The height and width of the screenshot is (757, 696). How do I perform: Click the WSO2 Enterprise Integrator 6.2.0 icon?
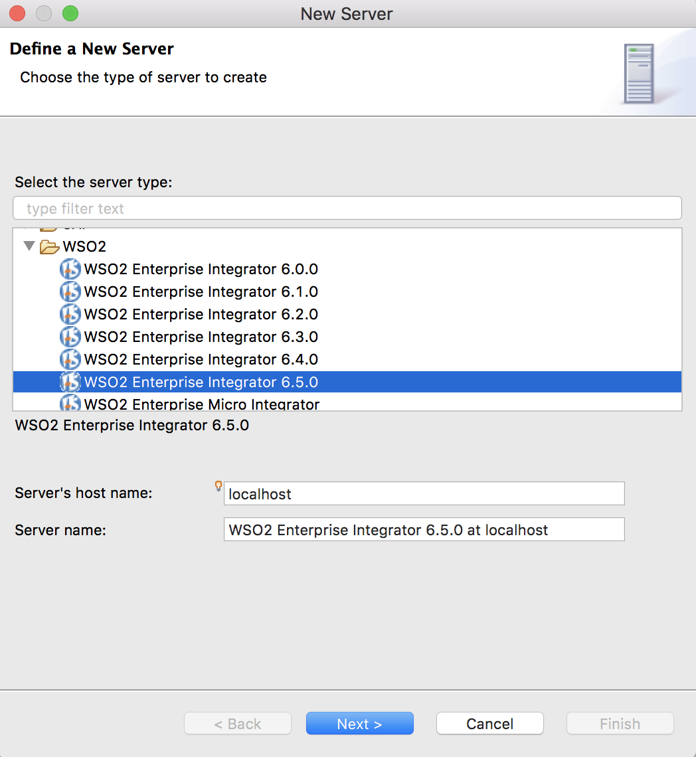pos(70,314)
